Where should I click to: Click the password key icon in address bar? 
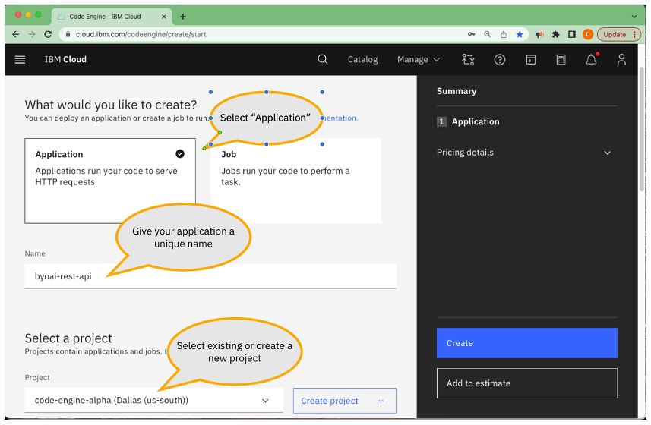471,34
